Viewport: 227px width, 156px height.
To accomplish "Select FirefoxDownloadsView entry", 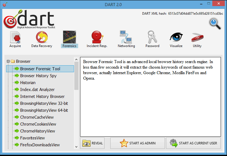I will tap(40, 145).
